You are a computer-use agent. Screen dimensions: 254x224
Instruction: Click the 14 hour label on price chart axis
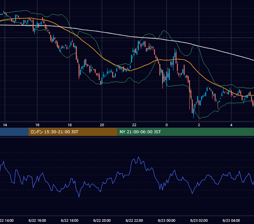[5, 125]
